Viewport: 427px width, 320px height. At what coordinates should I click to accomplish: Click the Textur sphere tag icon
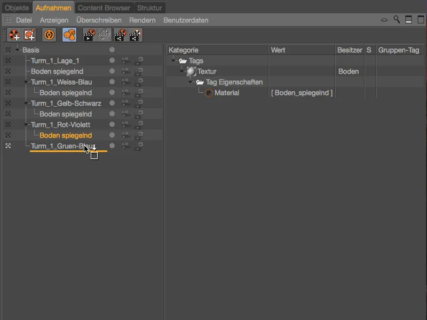click(191, 71)
